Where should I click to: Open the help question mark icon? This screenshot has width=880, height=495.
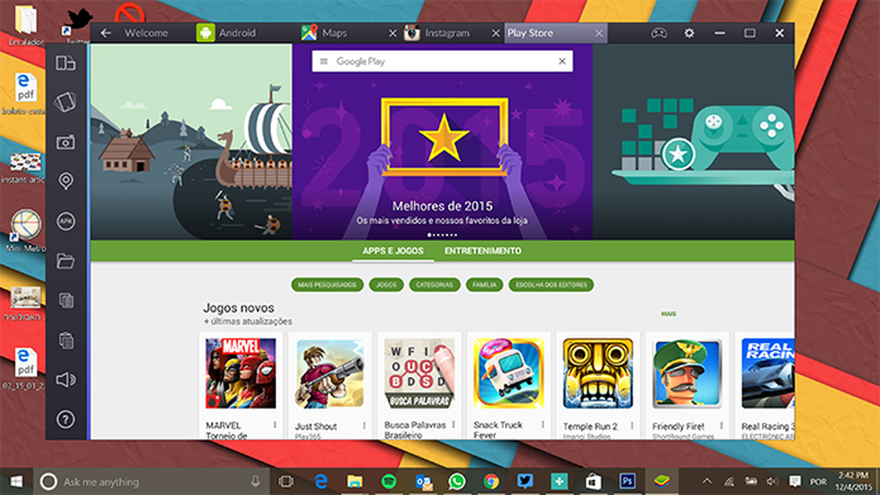tap(65, 419)
